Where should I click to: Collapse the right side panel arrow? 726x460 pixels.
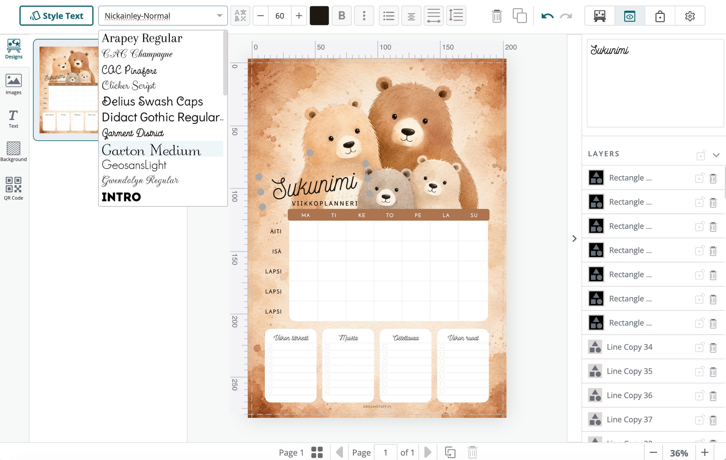[x=574, y=238]
